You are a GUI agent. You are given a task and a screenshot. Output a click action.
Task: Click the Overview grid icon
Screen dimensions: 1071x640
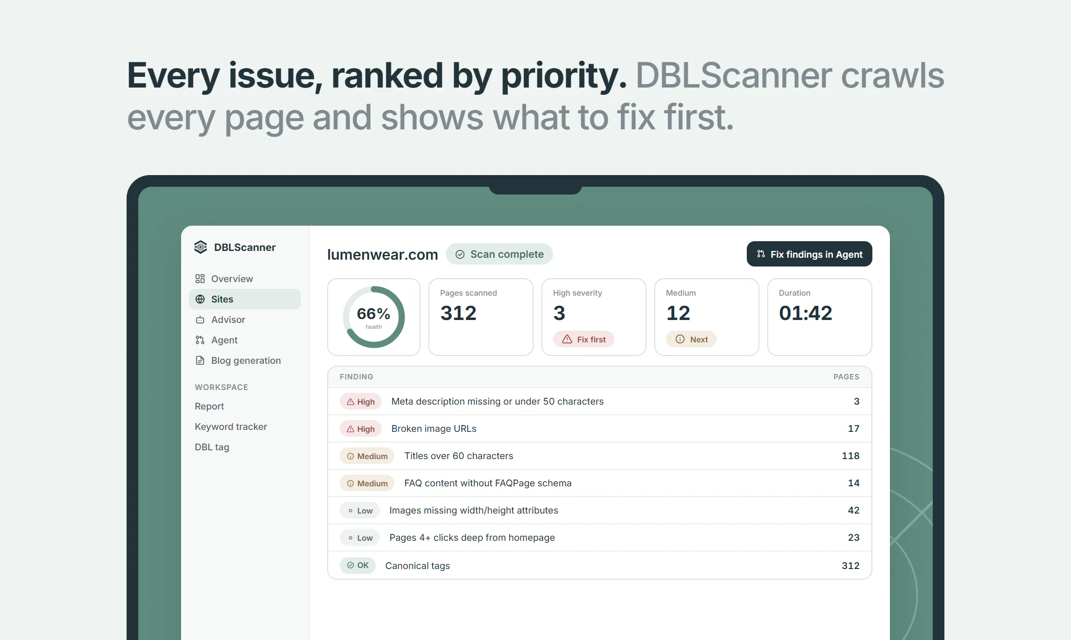[200, 279]
